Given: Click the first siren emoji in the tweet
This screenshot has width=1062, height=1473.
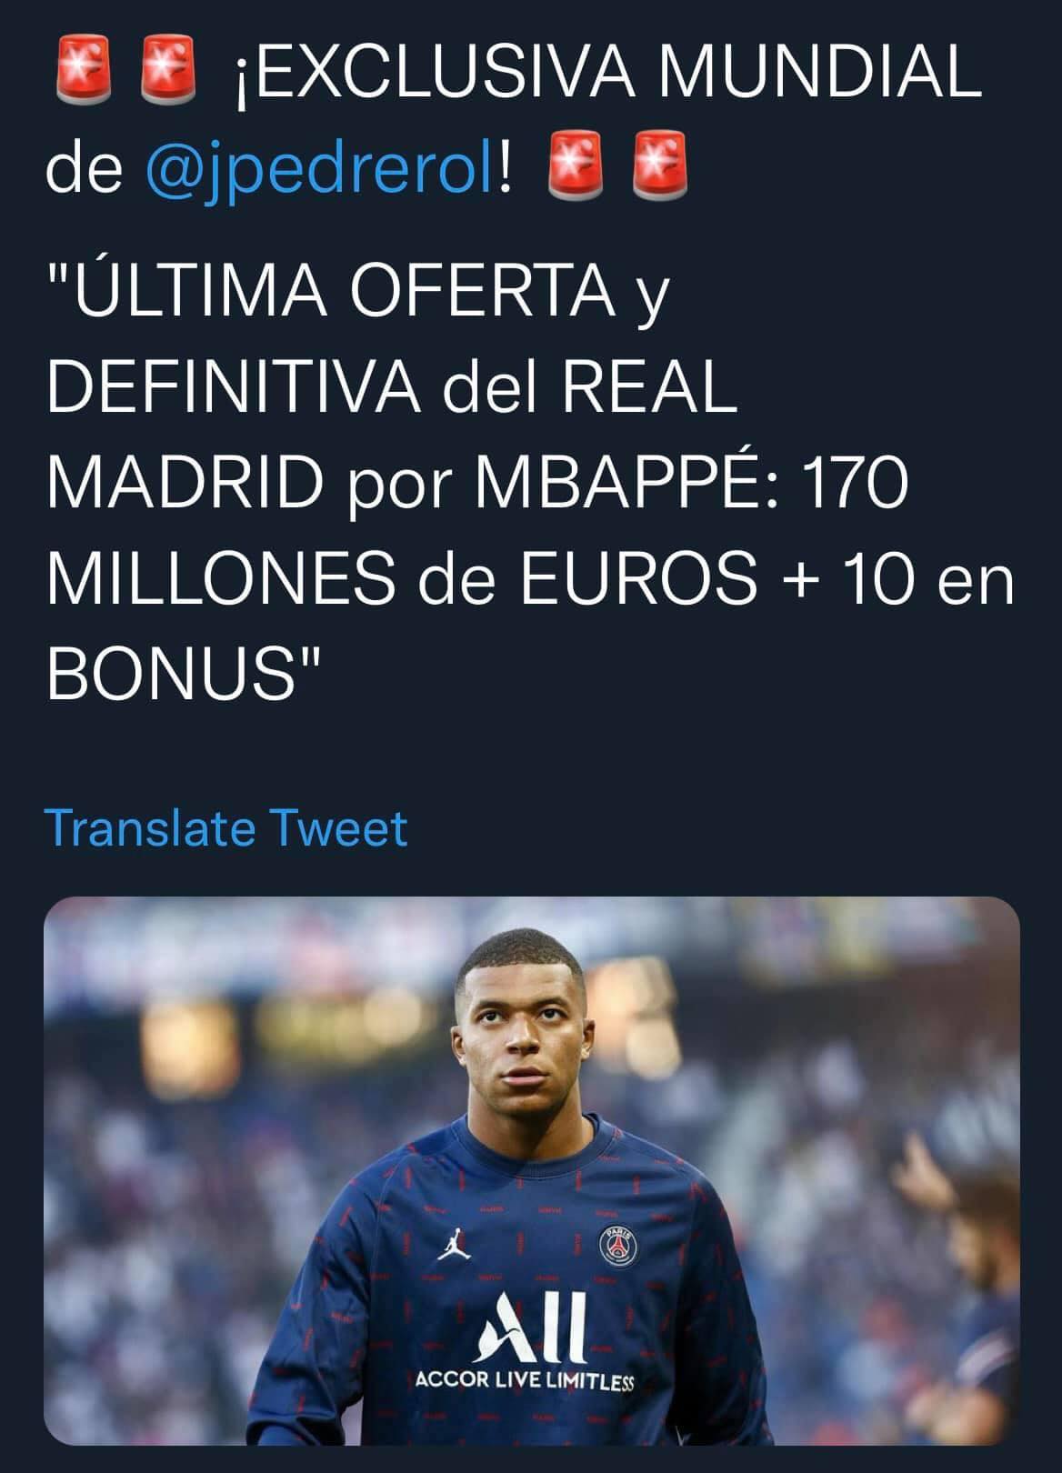Looking at the screenshot, I should (x=83, y=68).
